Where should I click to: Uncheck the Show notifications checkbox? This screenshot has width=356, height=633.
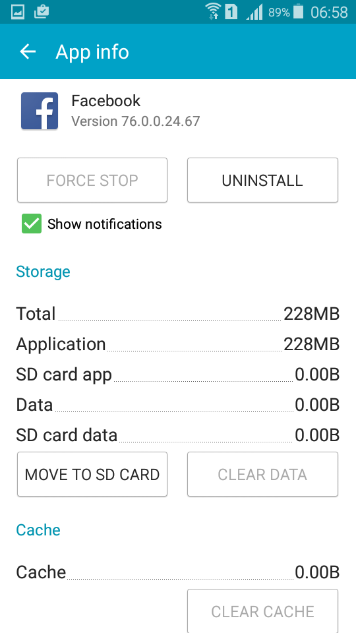click(32, 224)
